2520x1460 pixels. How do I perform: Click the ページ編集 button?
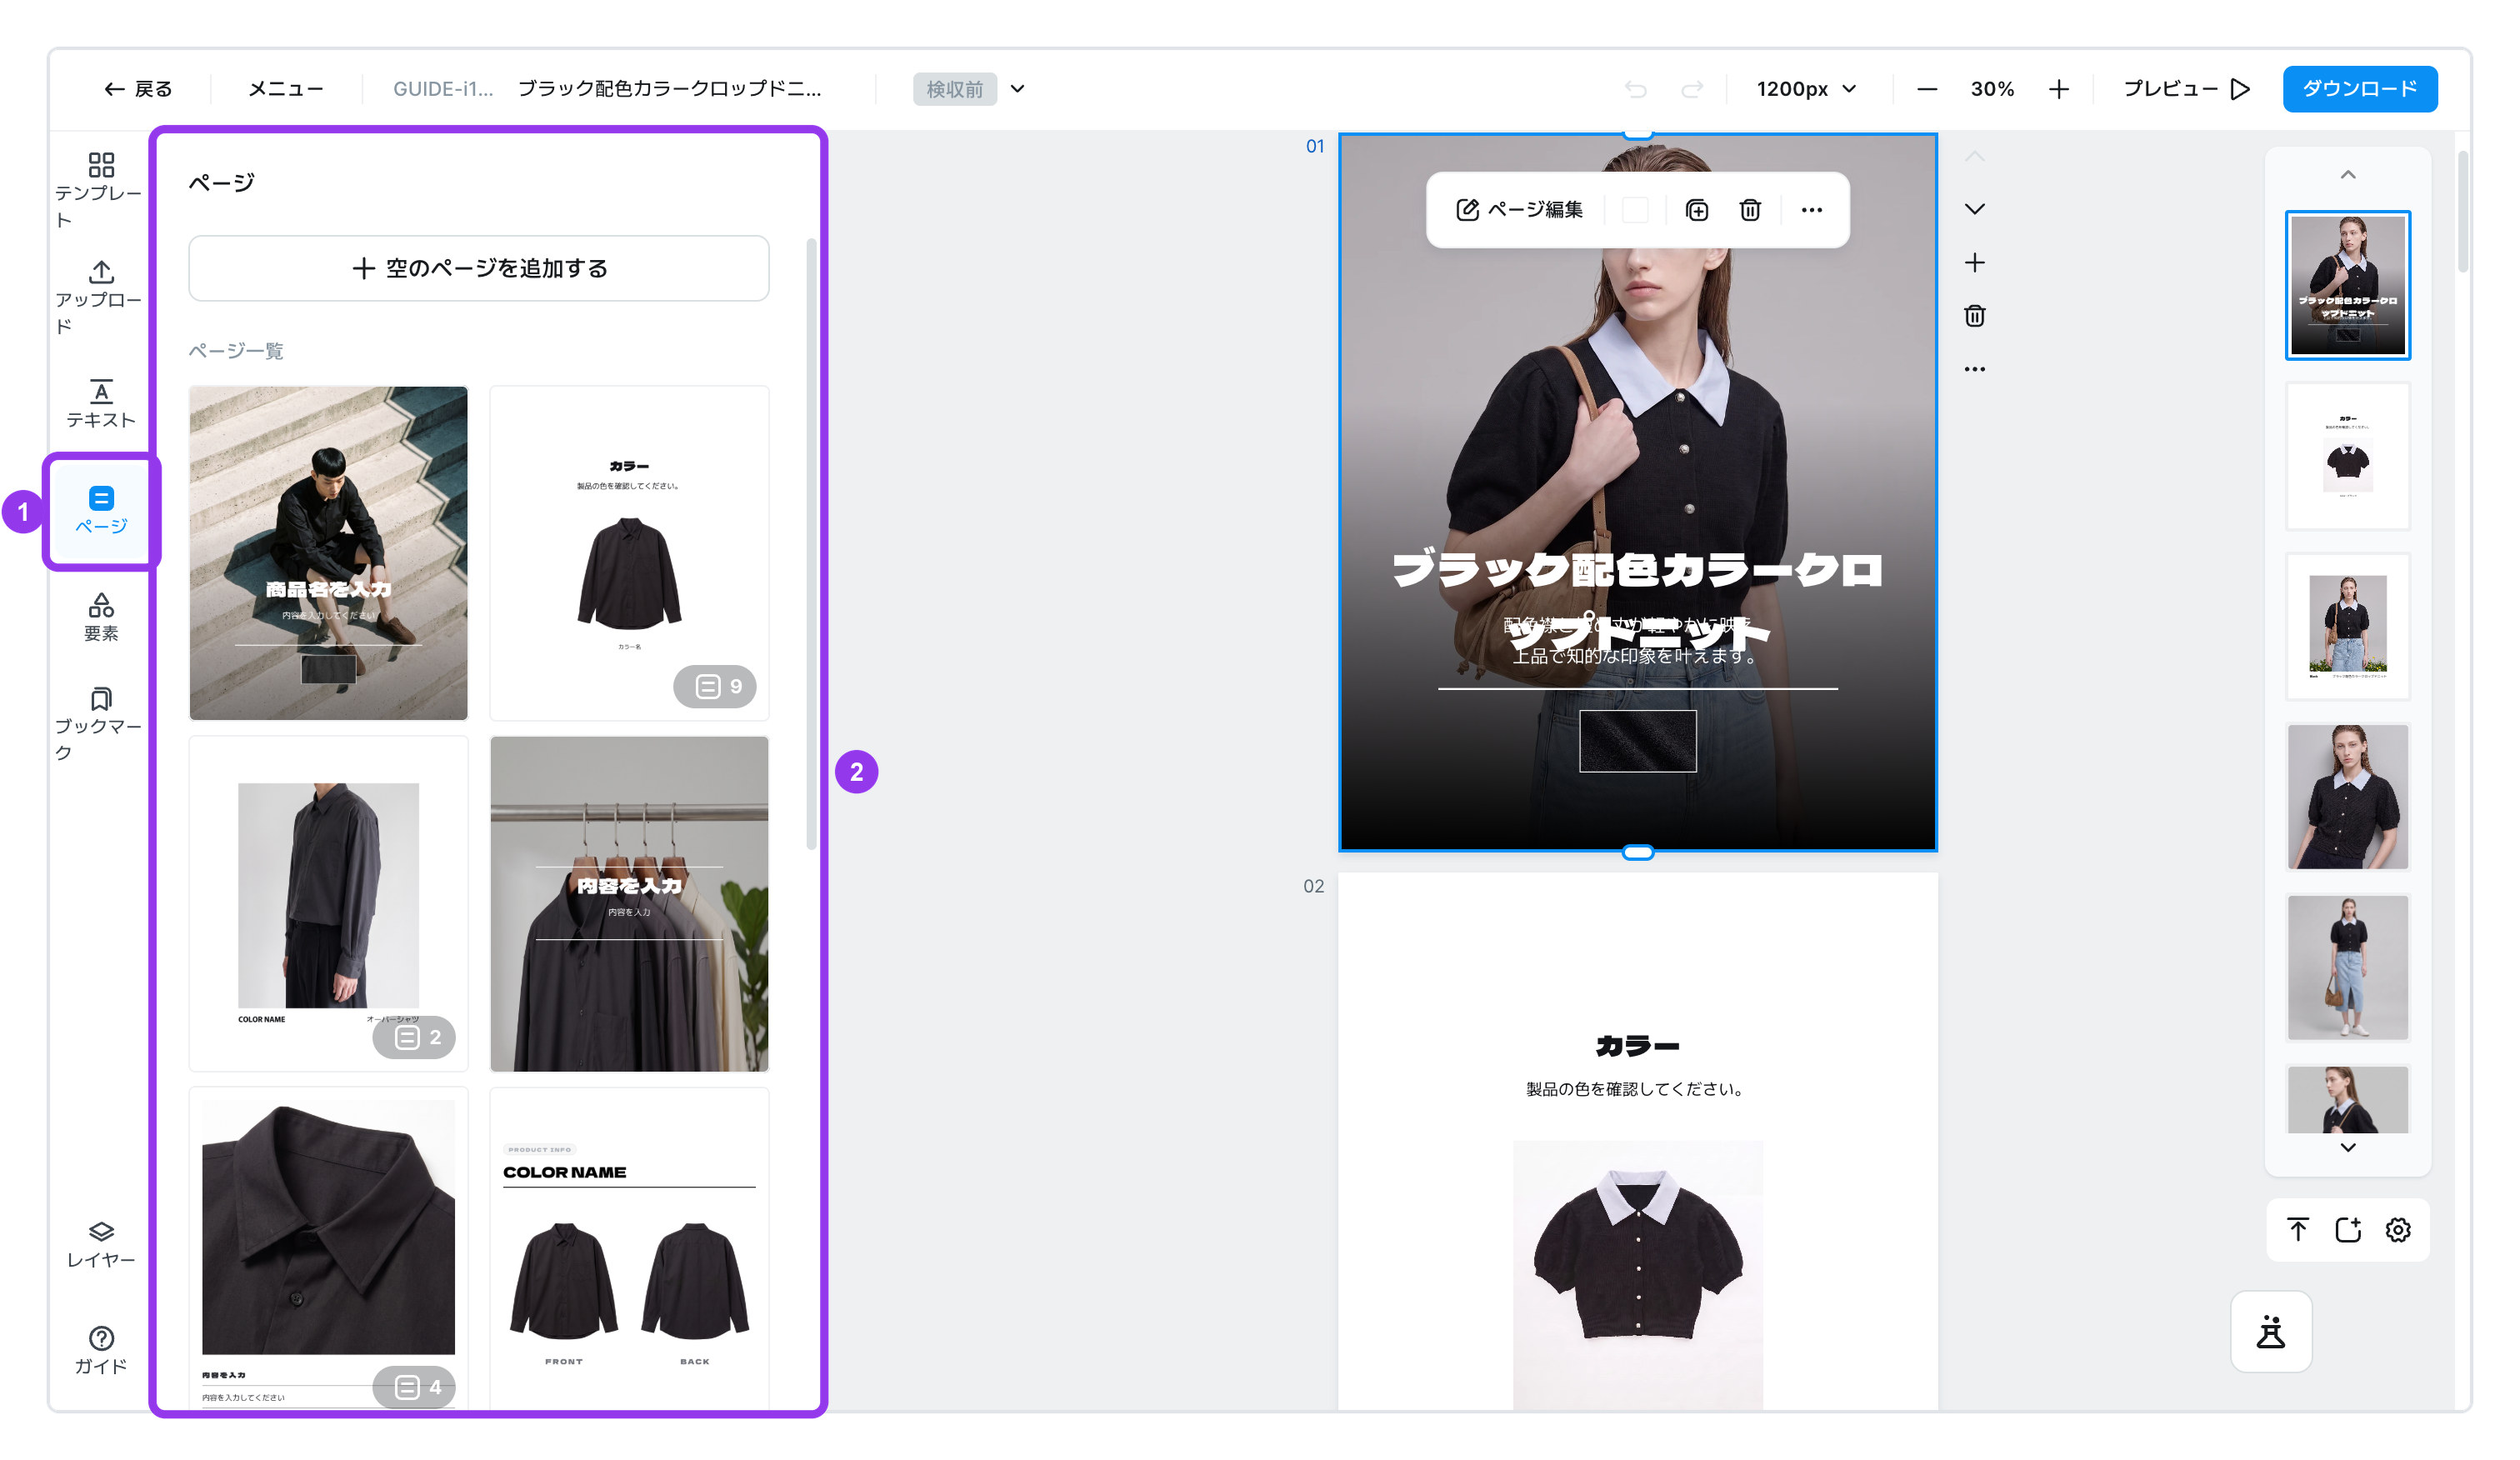[x=1519, y=210]
